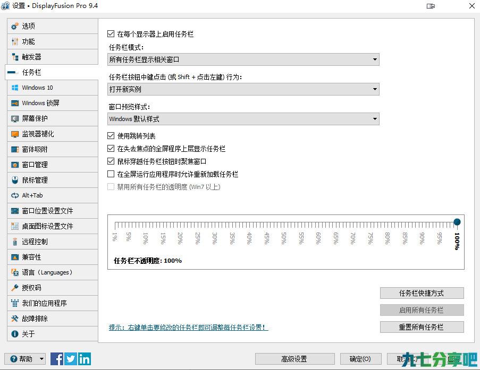The width and height of the screenshot is (480, 370).
Task: Switch to 兼容性 tab
Action: (52, 257)
